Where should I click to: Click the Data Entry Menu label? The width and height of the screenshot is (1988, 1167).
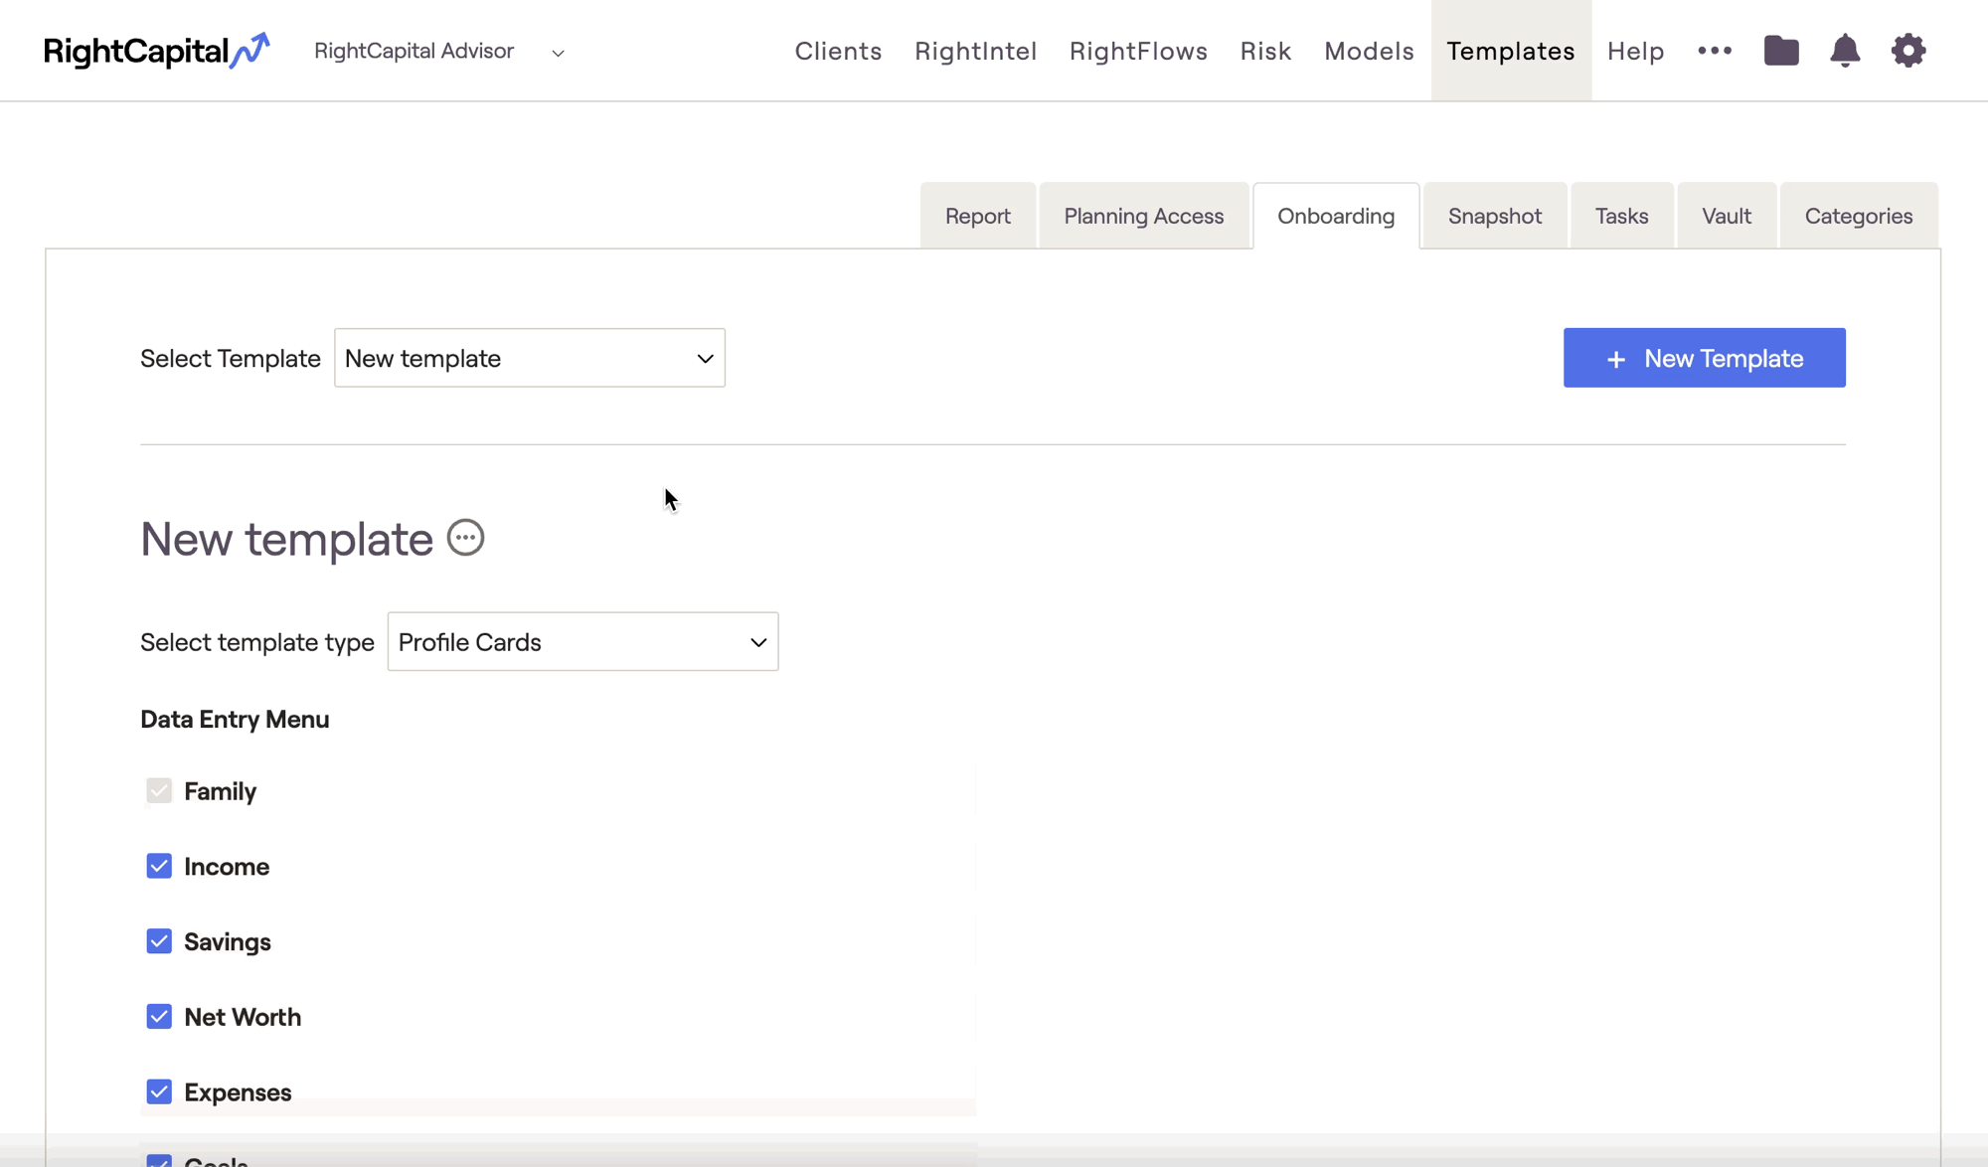(235, 720)
